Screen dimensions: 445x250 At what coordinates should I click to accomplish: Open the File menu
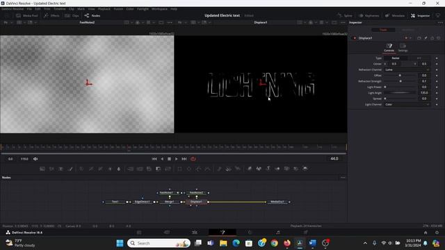[29, 9]
